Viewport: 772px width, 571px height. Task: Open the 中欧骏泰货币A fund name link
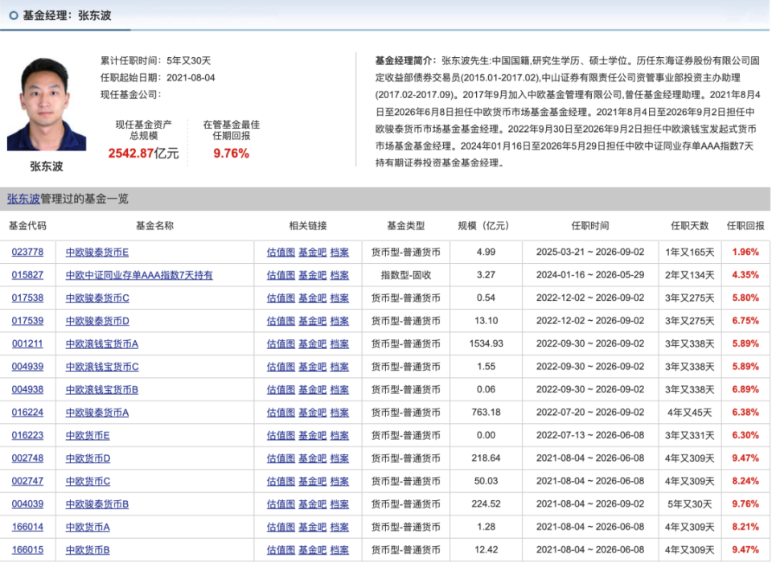(x=97, y=413)
